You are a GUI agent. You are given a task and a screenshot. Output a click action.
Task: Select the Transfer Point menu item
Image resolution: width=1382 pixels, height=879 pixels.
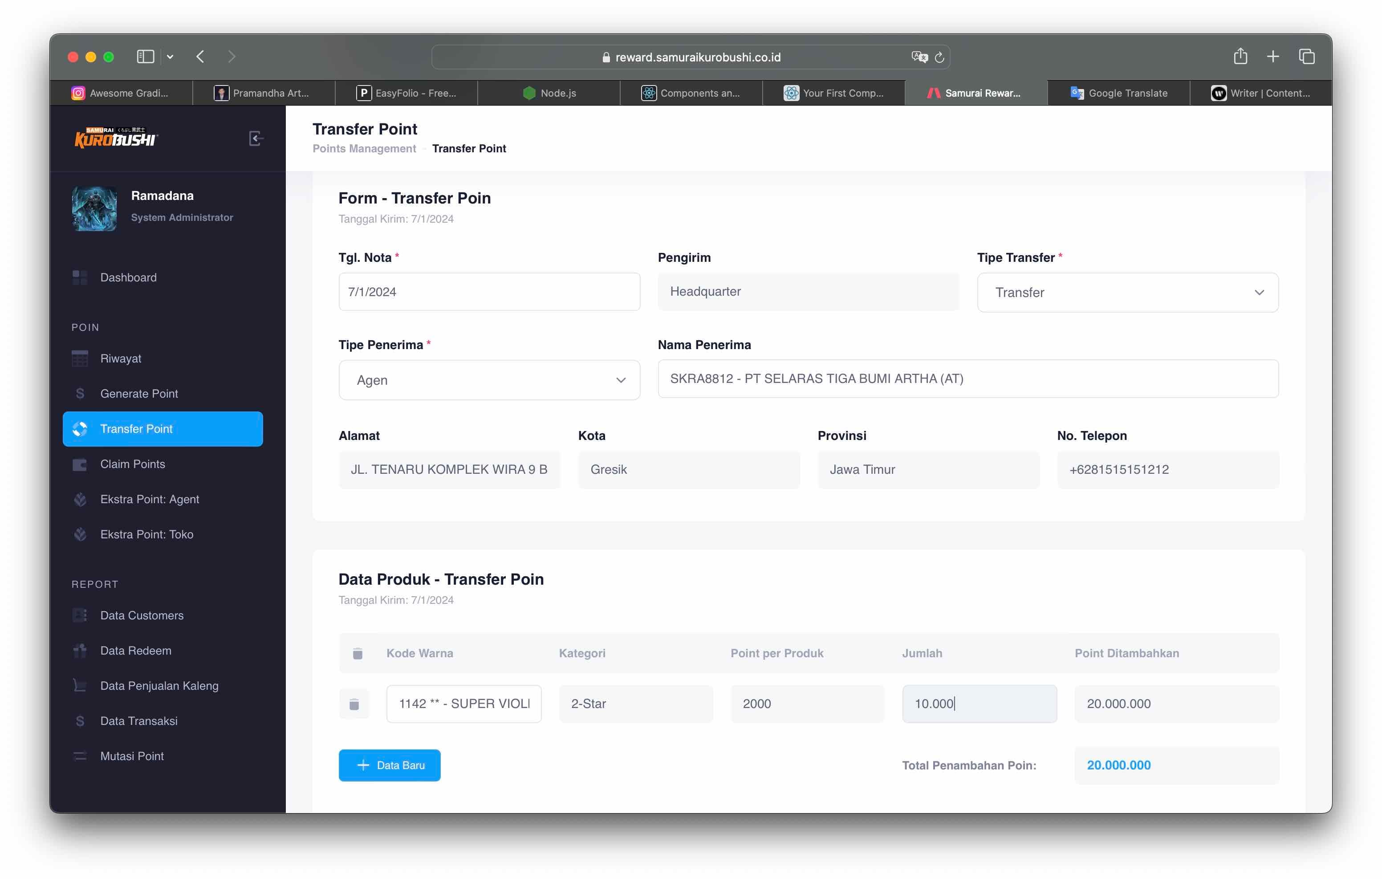click(x=163, y=429)
